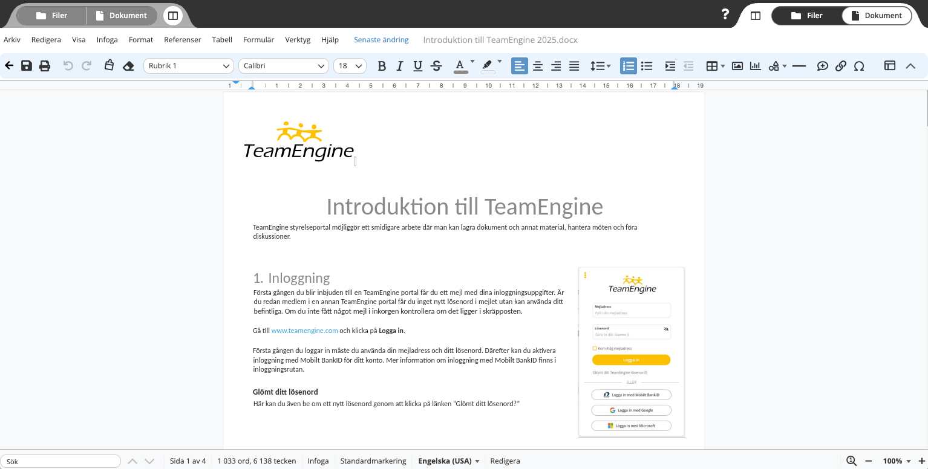Jump to previous search result arrow
928x469 pixels.
pyautogui.click(x=132, y=461)
